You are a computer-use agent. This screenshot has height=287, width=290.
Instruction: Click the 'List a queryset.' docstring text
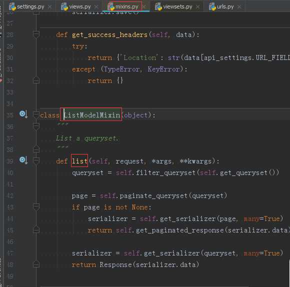(x=87, y=138)
